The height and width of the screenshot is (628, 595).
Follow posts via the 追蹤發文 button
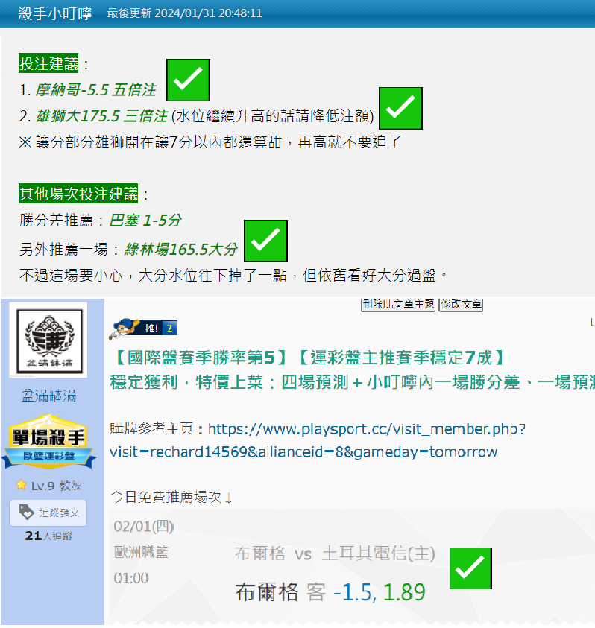click(x=48, y=513)
